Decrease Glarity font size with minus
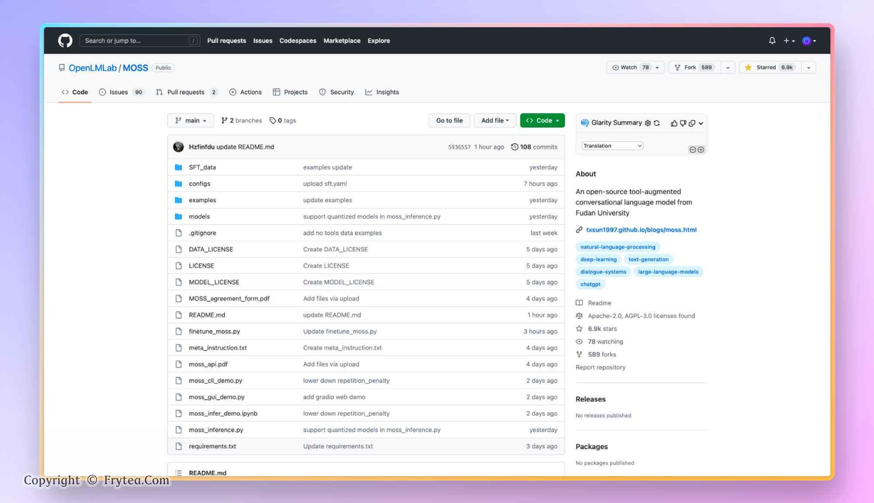 [693, 150]
